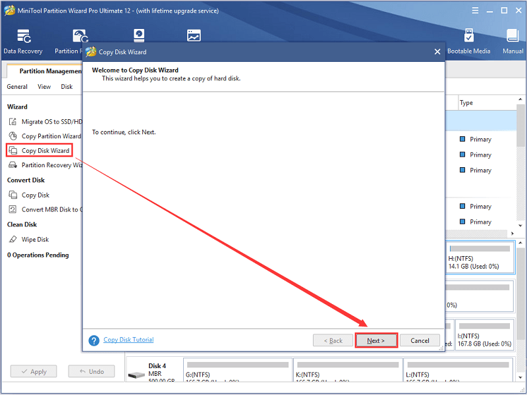527x395 pixels.
Task: Click the Migrate OS to SSD/HD wizard icon
Action: tap(13, 122)
